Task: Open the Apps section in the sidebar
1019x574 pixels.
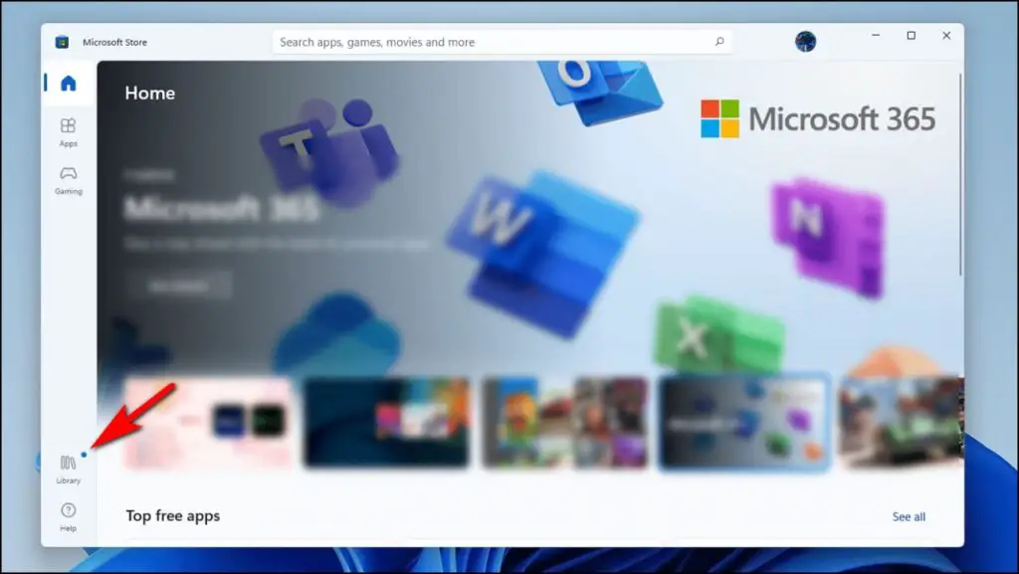Action: [x=69, y=132]
